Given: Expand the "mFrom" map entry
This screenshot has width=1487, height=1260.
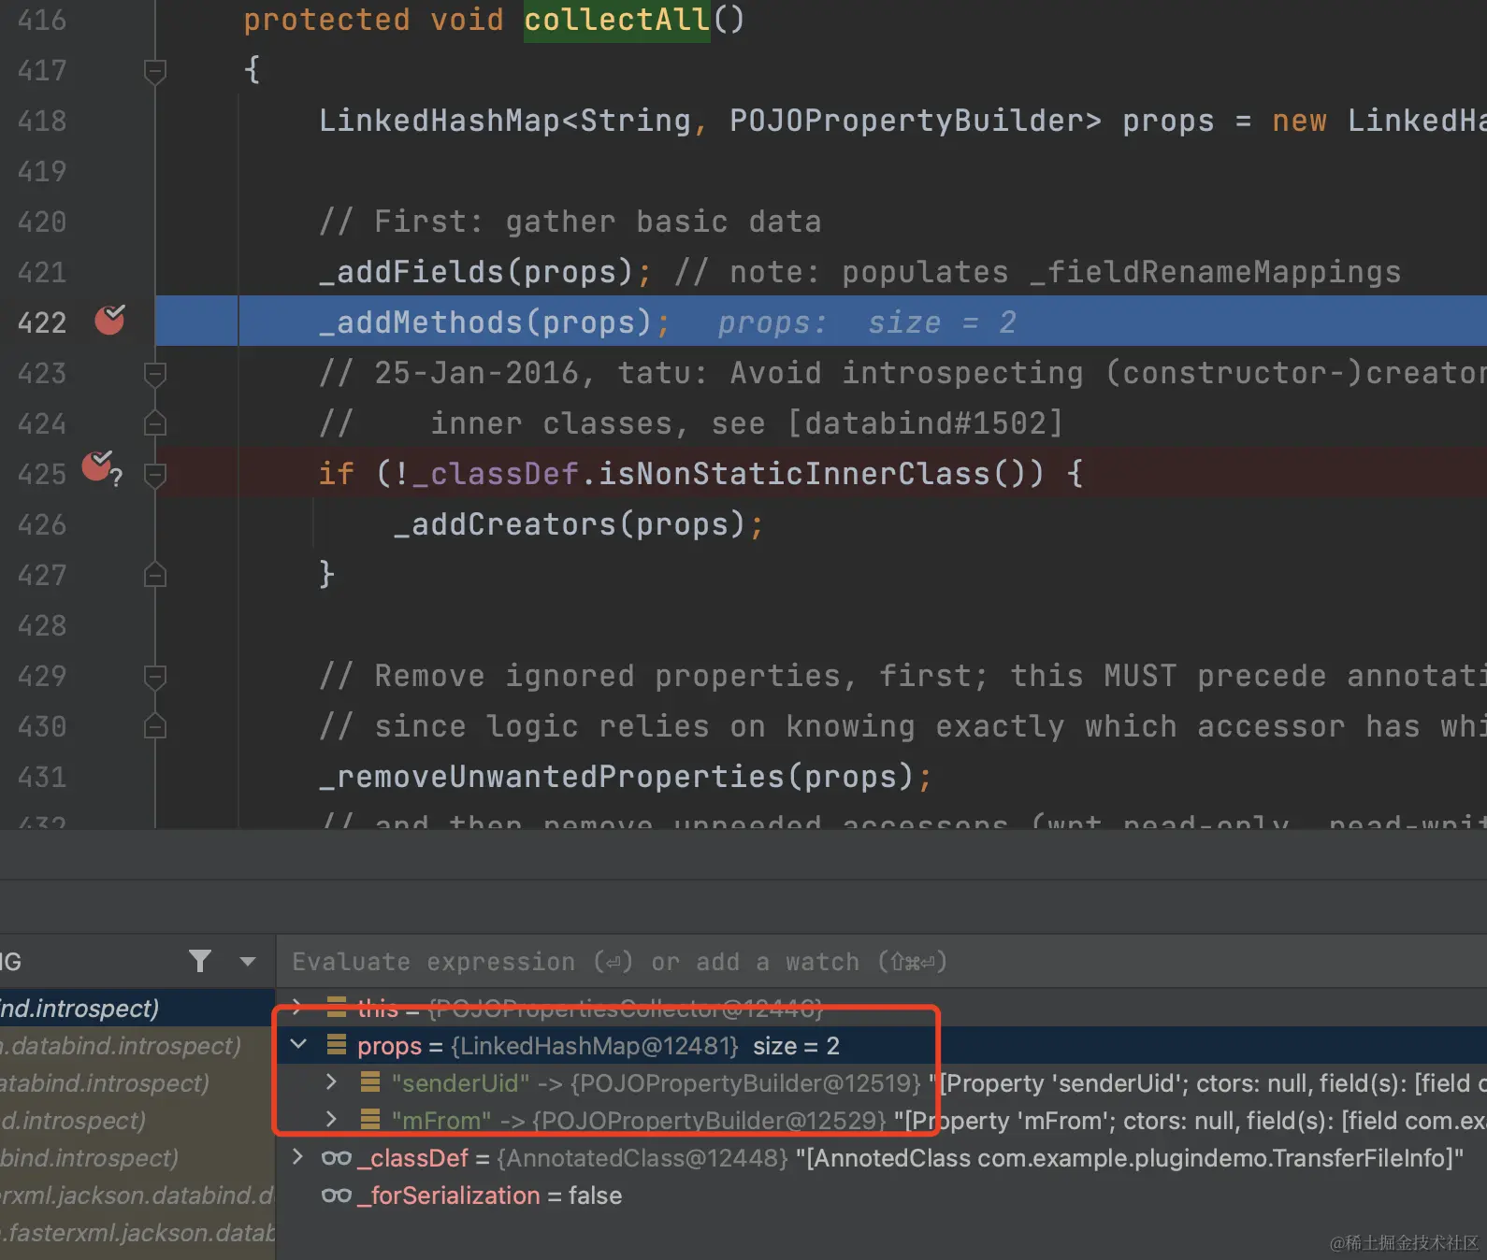Looking at the screenshot, I should pos(331,1120).
